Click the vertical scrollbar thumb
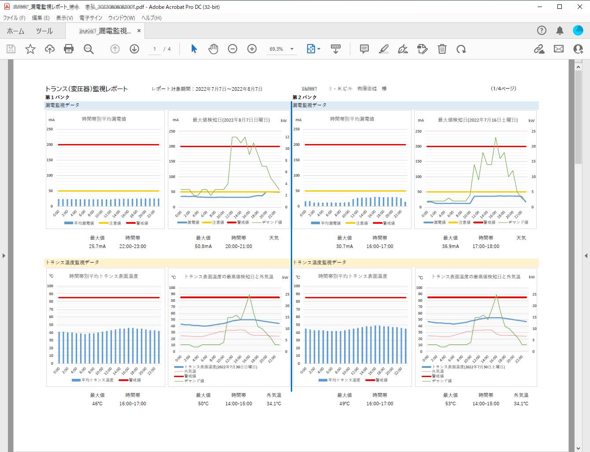Image resolution: width=590 pixels, height=452 pixels. 578,117
